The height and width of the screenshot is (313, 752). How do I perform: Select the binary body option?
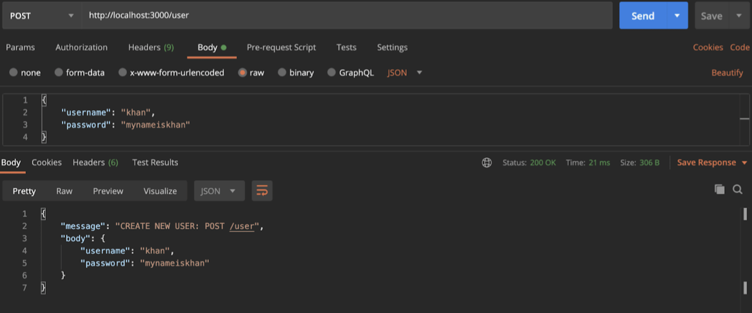point(282,72)
